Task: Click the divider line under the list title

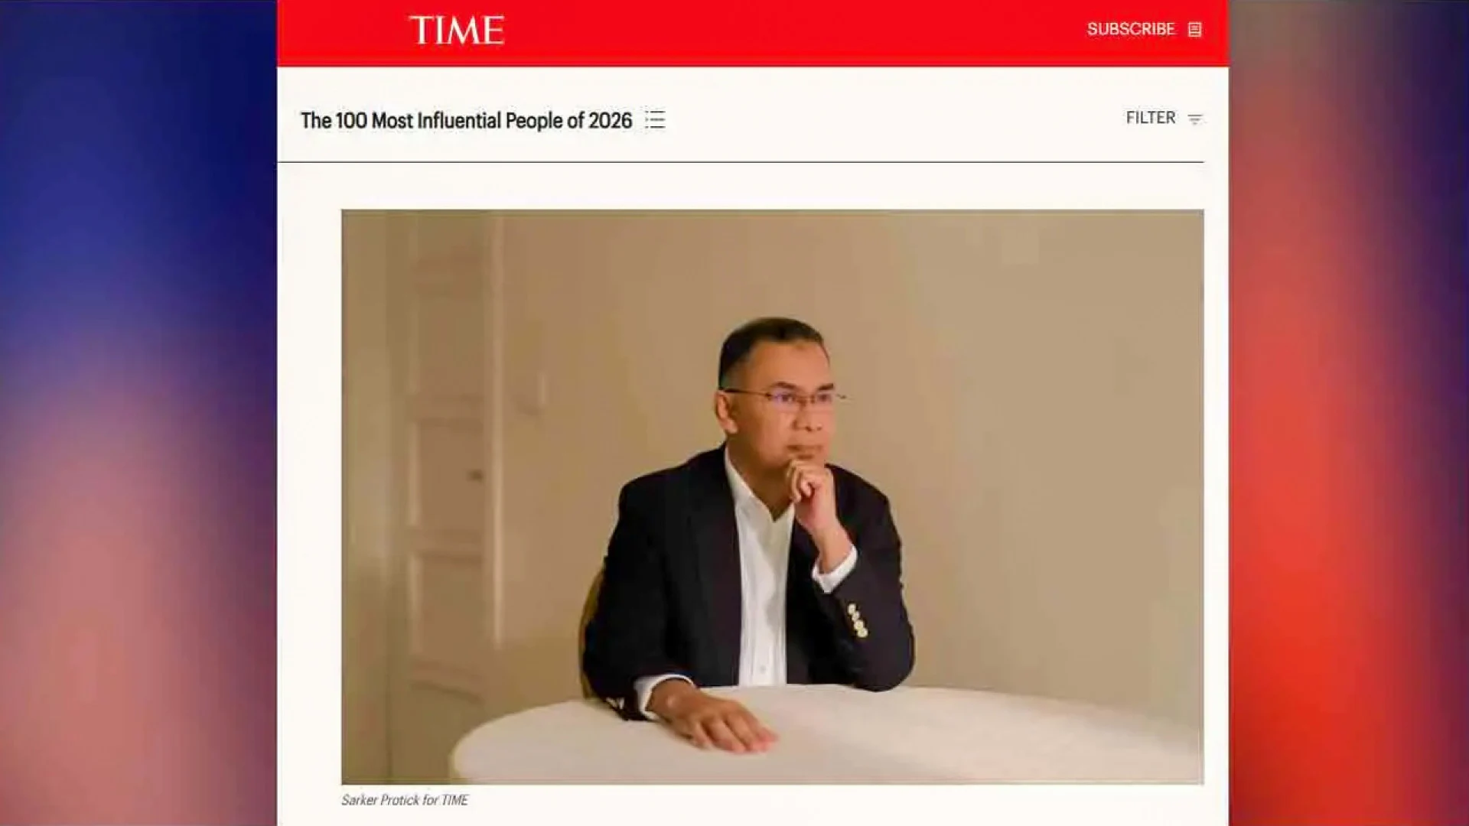Action: (741, 162)
